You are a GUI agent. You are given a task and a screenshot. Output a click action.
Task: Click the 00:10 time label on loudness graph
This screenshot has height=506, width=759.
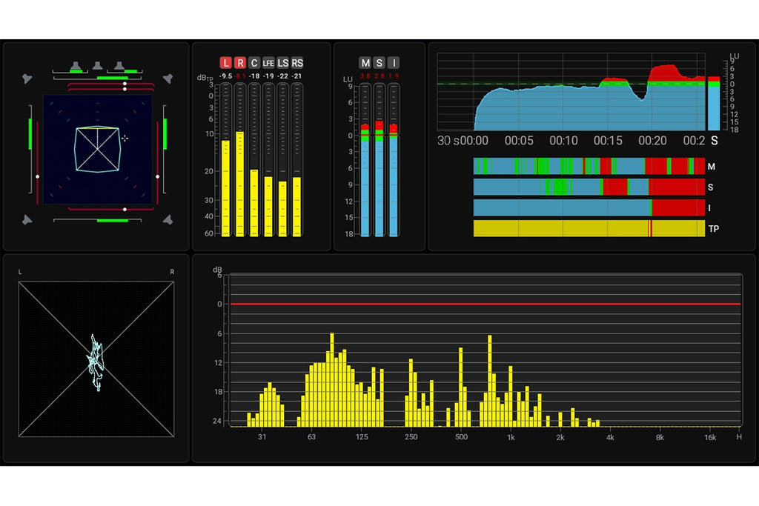click(x=563, y=141)
